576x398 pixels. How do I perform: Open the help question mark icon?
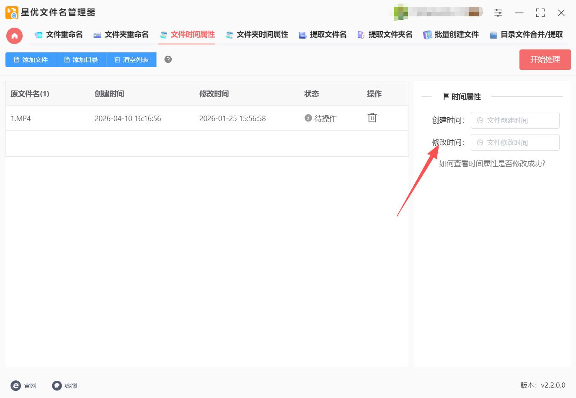coord(168,59)
